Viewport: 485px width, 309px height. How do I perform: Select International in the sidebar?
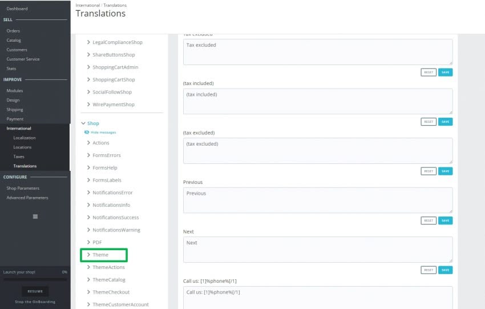coord(19,128)
